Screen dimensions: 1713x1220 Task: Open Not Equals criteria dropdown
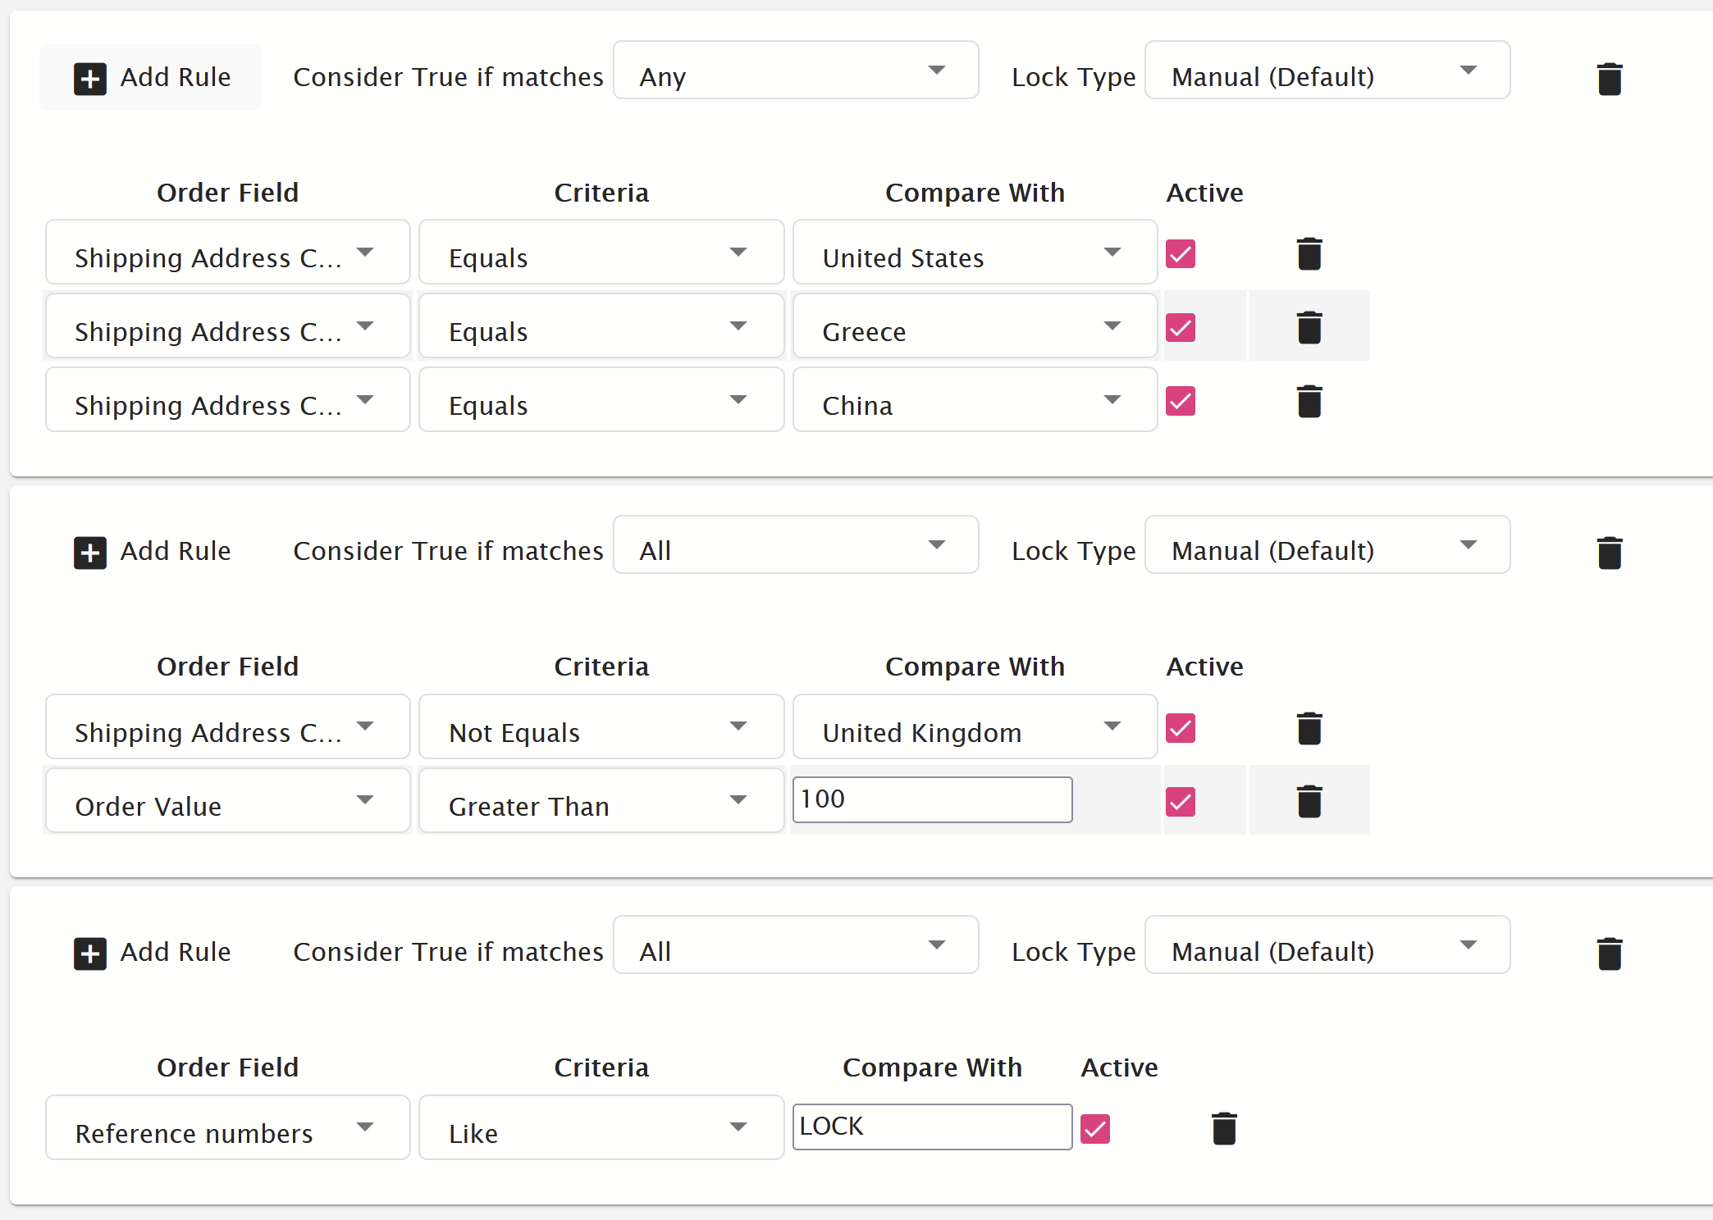(601, 726)
